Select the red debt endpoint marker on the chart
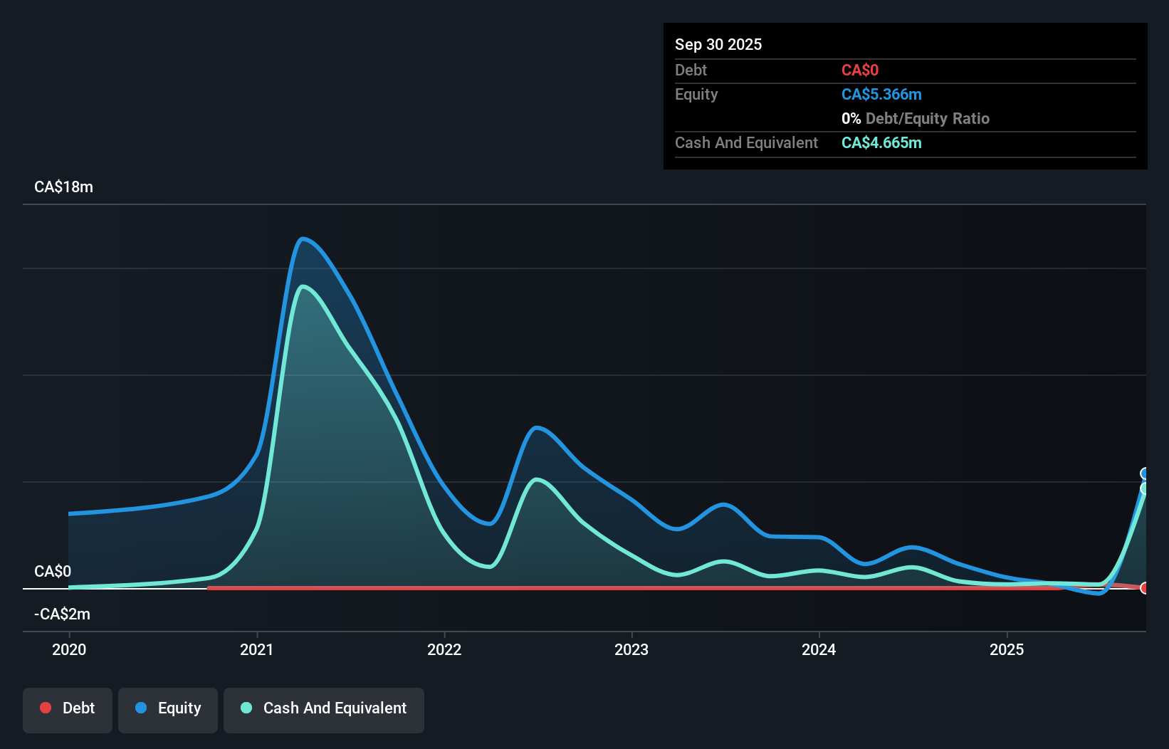 point(1145,589)
